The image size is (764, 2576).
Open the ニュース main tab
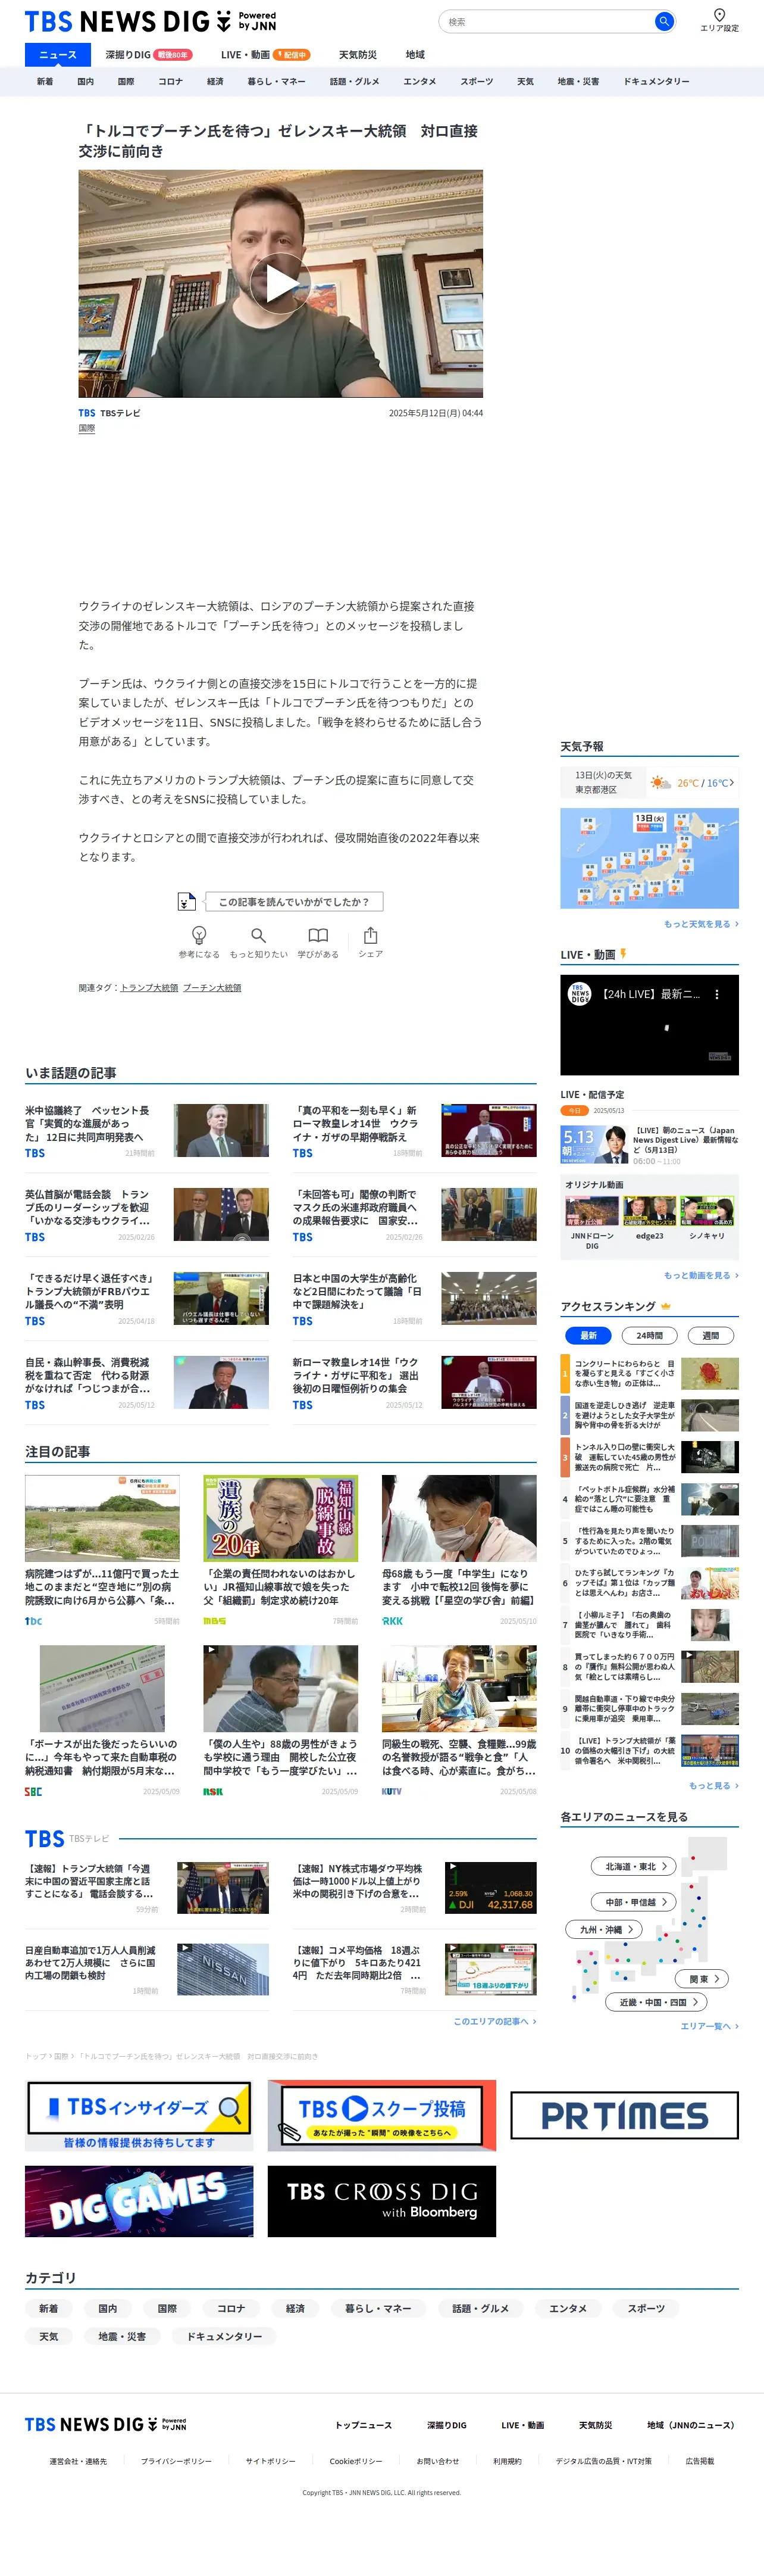[x=58, y=55]
